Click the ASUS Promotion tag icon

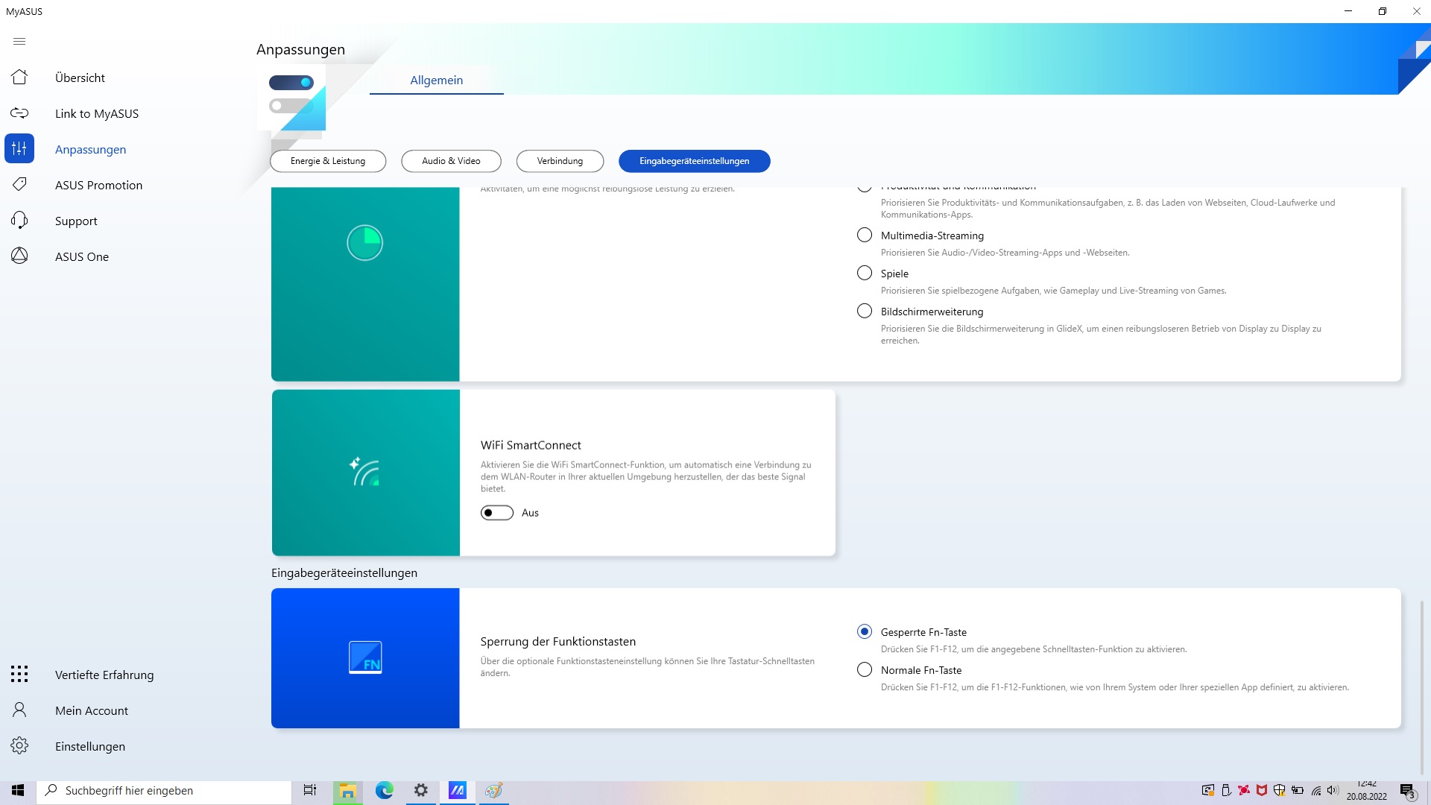(19, 185)
